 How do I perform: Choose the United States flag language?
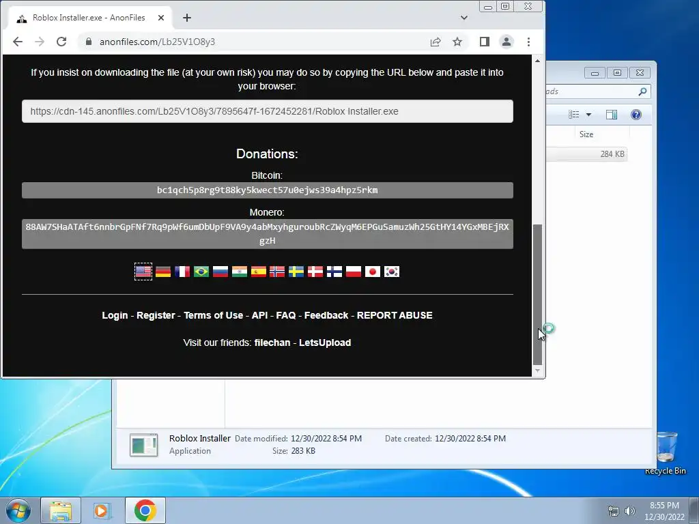(x=143, y=272)
